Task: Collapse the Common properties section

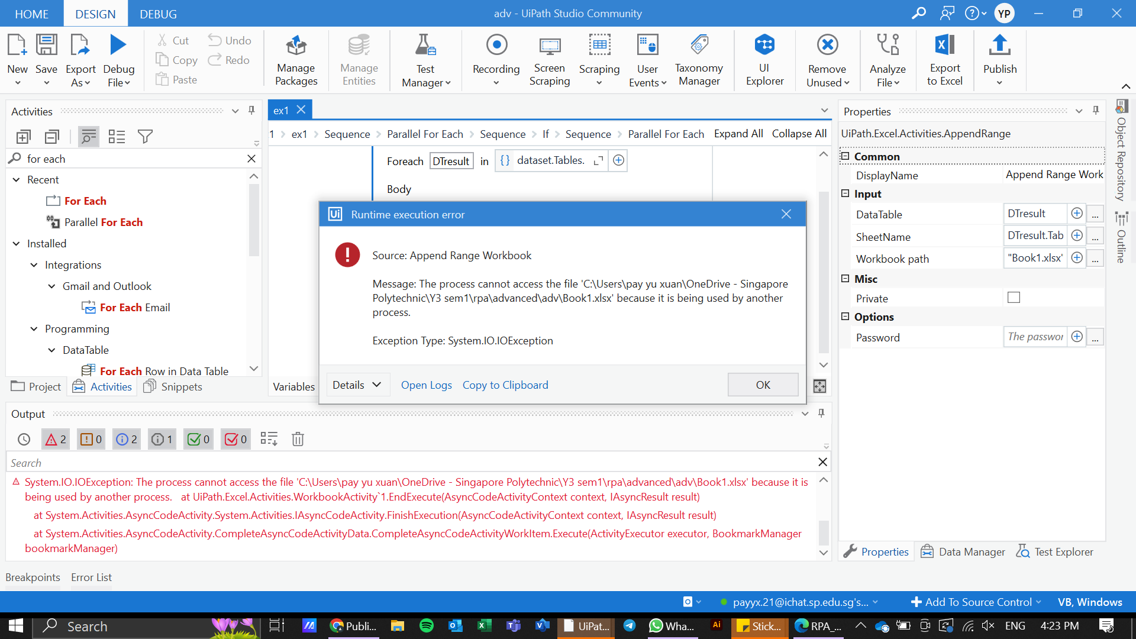Action: click(845, 156)
